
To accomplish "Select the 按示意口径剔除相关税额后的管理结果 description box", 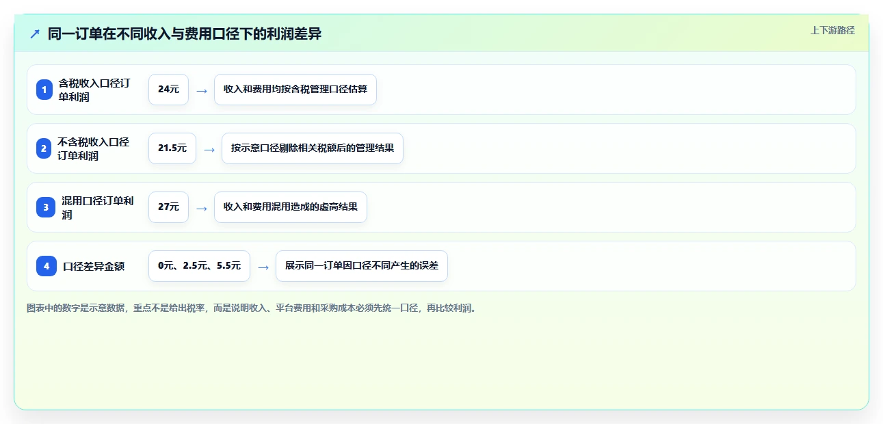I will (x=313, y=148).
